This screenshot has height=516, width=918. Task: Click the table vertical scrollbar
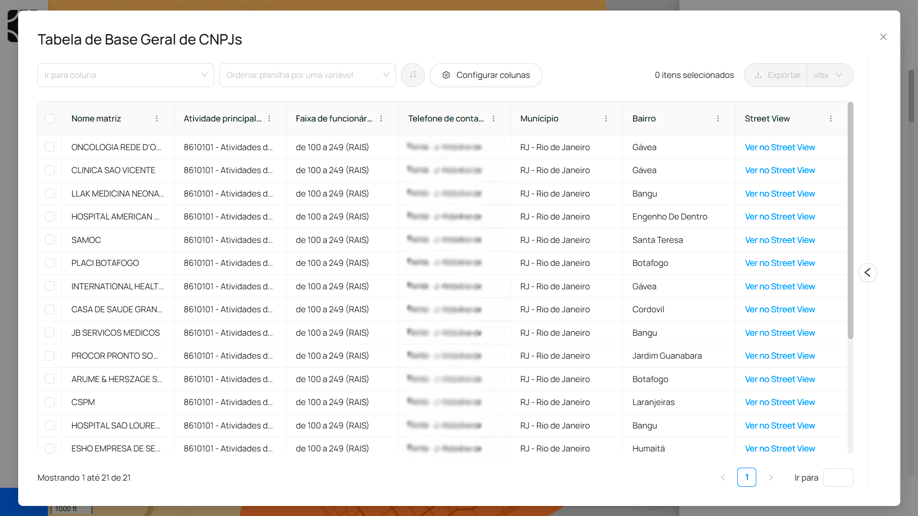pos(850,220)
